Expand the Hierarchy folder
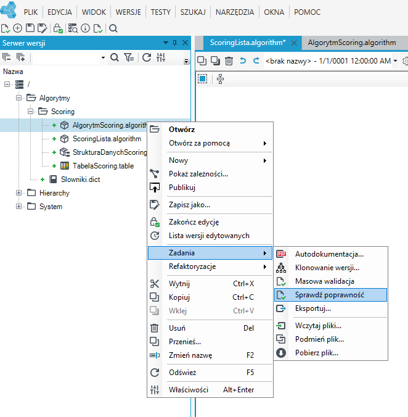Screen dimensions: 408x417 pyautogui.click(x=18, y=193)
